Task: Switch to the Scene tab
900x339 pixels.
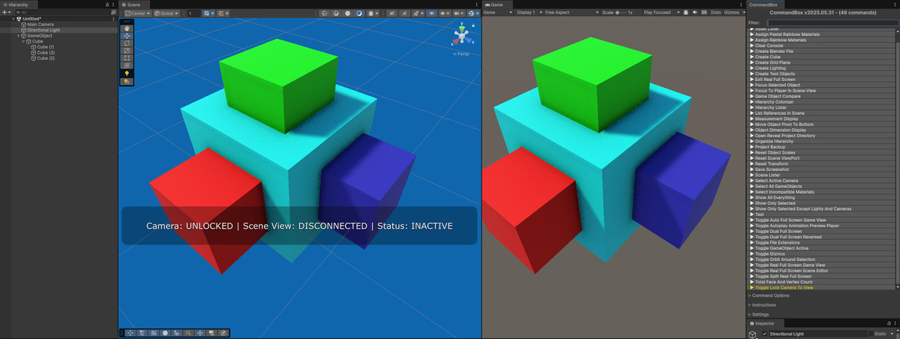Action: pos(132,4)
